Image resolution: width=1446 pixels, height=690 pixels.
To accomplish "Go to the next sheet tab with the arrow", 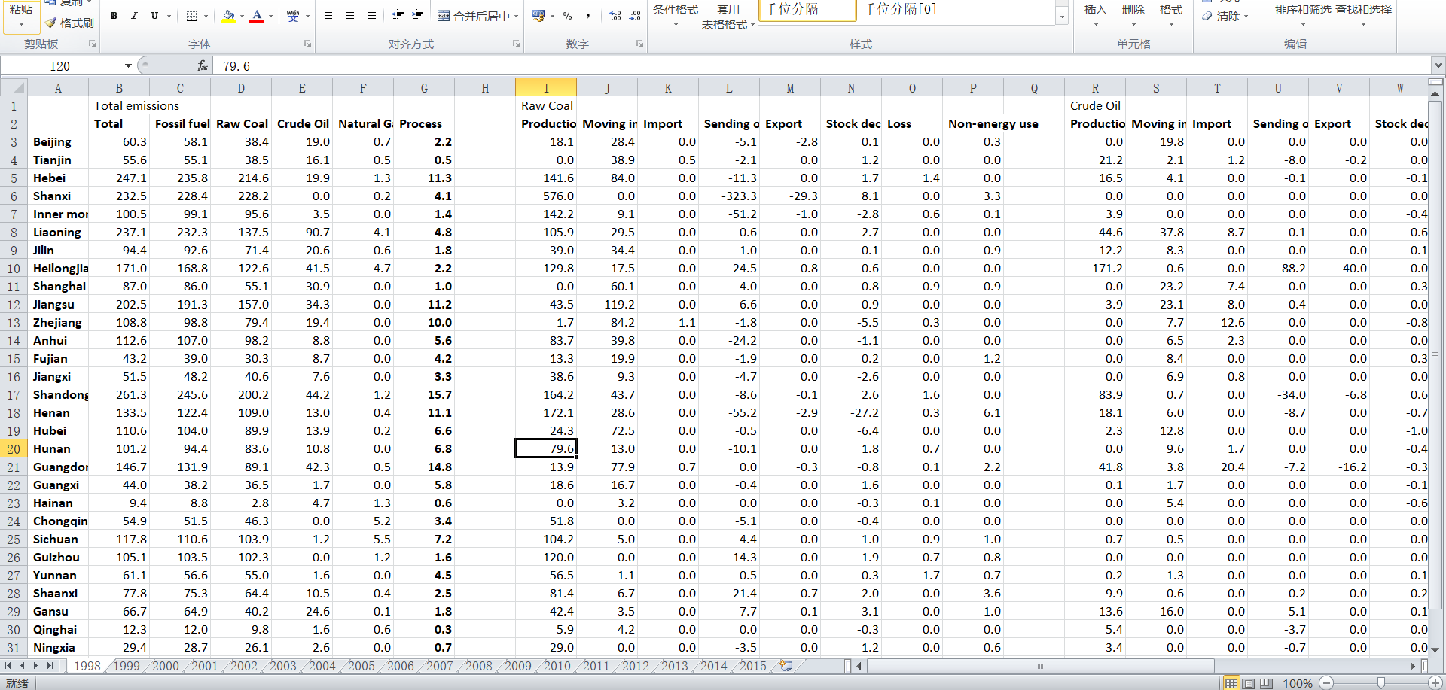I will click(35, 666).
